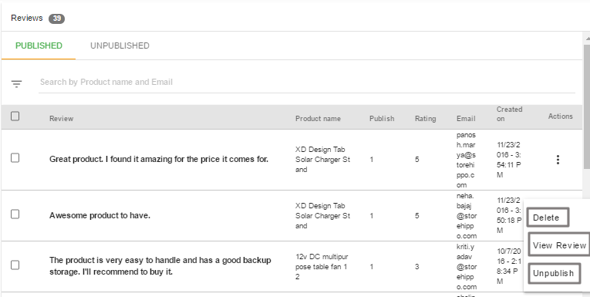Open the Awesome product to have review text
Viewport: 590px width, 297px height.
coord(99,215)
